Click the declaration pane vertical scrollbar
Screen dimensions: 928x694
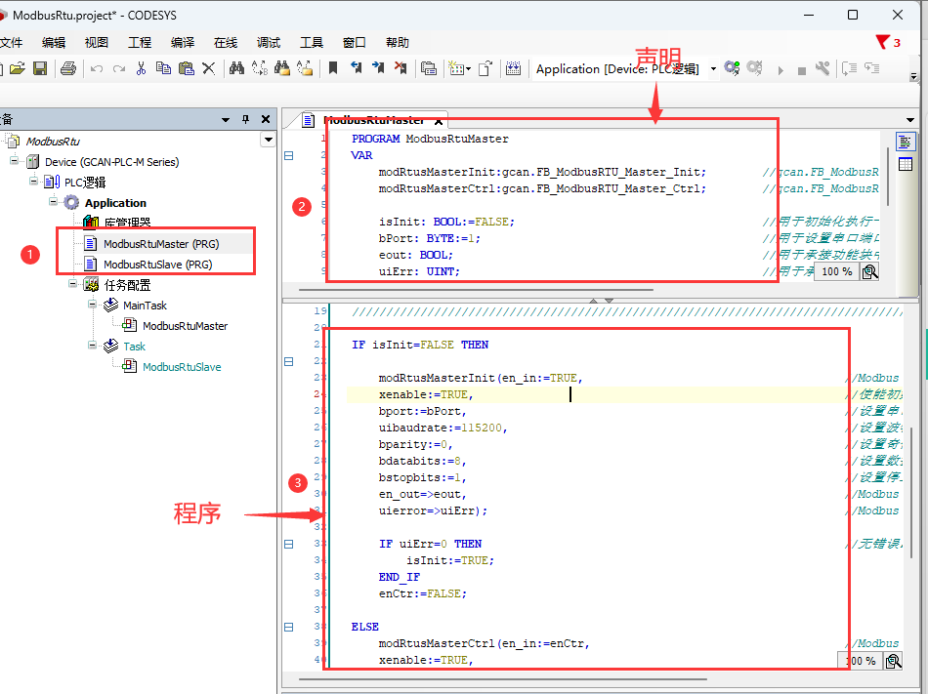coord(888,177)
